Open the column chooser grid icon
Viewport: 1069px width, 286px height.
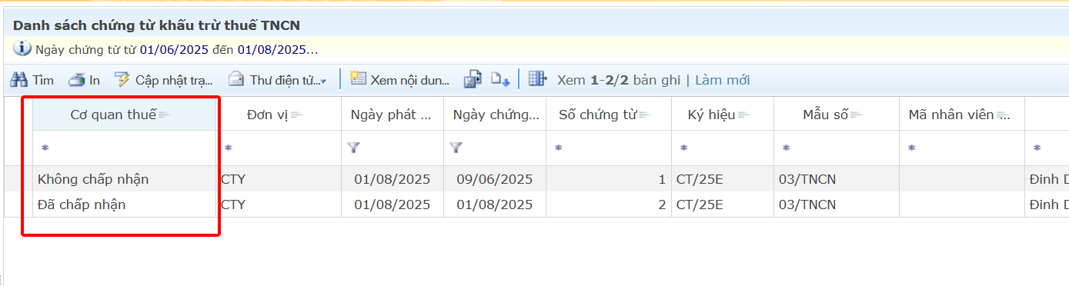538,79
